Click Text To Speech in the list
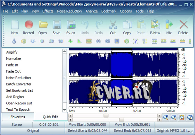Image resolution: width=195 pixels, height=135 pixels. pos(18,110)
